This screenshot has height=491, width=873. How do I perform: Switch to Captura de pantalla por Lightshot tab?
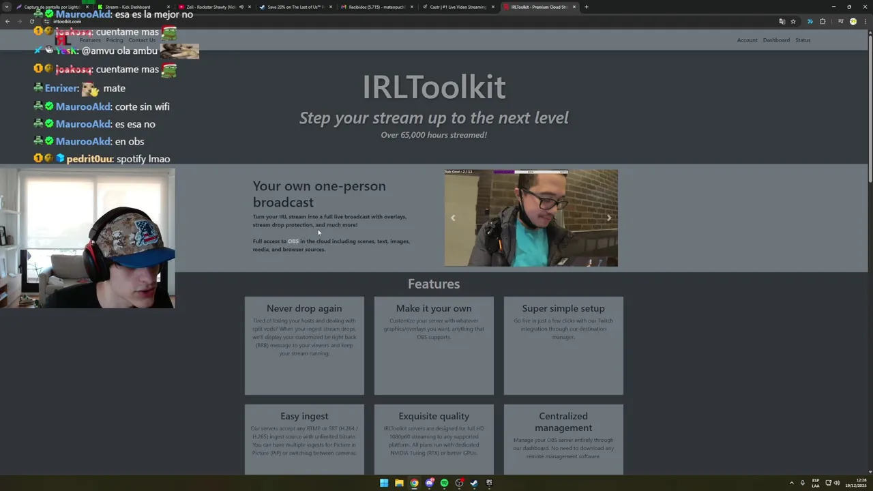pyautogui.click(x=52, y=7)
